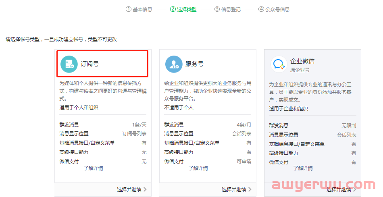Select step 2 选择类型

(183, 9)
